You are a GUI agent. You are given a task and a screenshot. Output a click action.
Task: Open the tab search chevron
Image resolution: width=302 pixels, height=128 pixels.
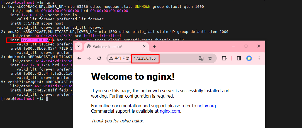pos(79,46)
